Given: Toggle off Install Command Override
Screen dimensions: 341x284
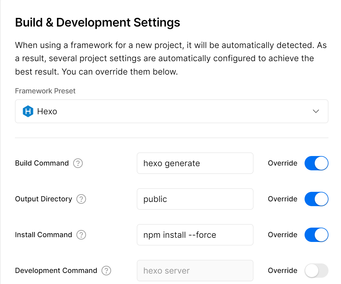Looking at the screenshot, I should coord(316,235).
